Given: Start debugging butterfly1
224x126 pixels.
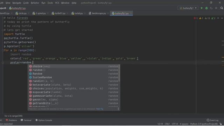Looking at the screenshot, I should [x=206, y=8].
